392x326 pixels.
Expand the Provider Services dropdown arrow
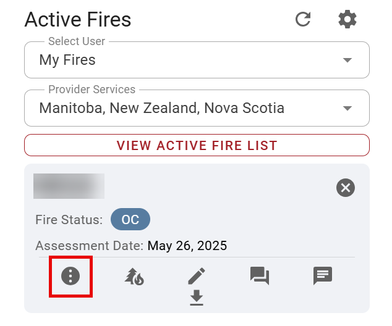(x=347, y=108)
